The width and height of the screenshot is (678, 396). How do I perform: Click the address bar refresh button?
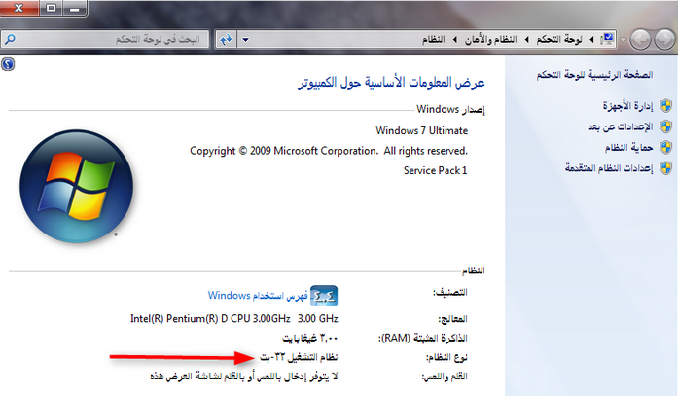[x=226, y=40]
